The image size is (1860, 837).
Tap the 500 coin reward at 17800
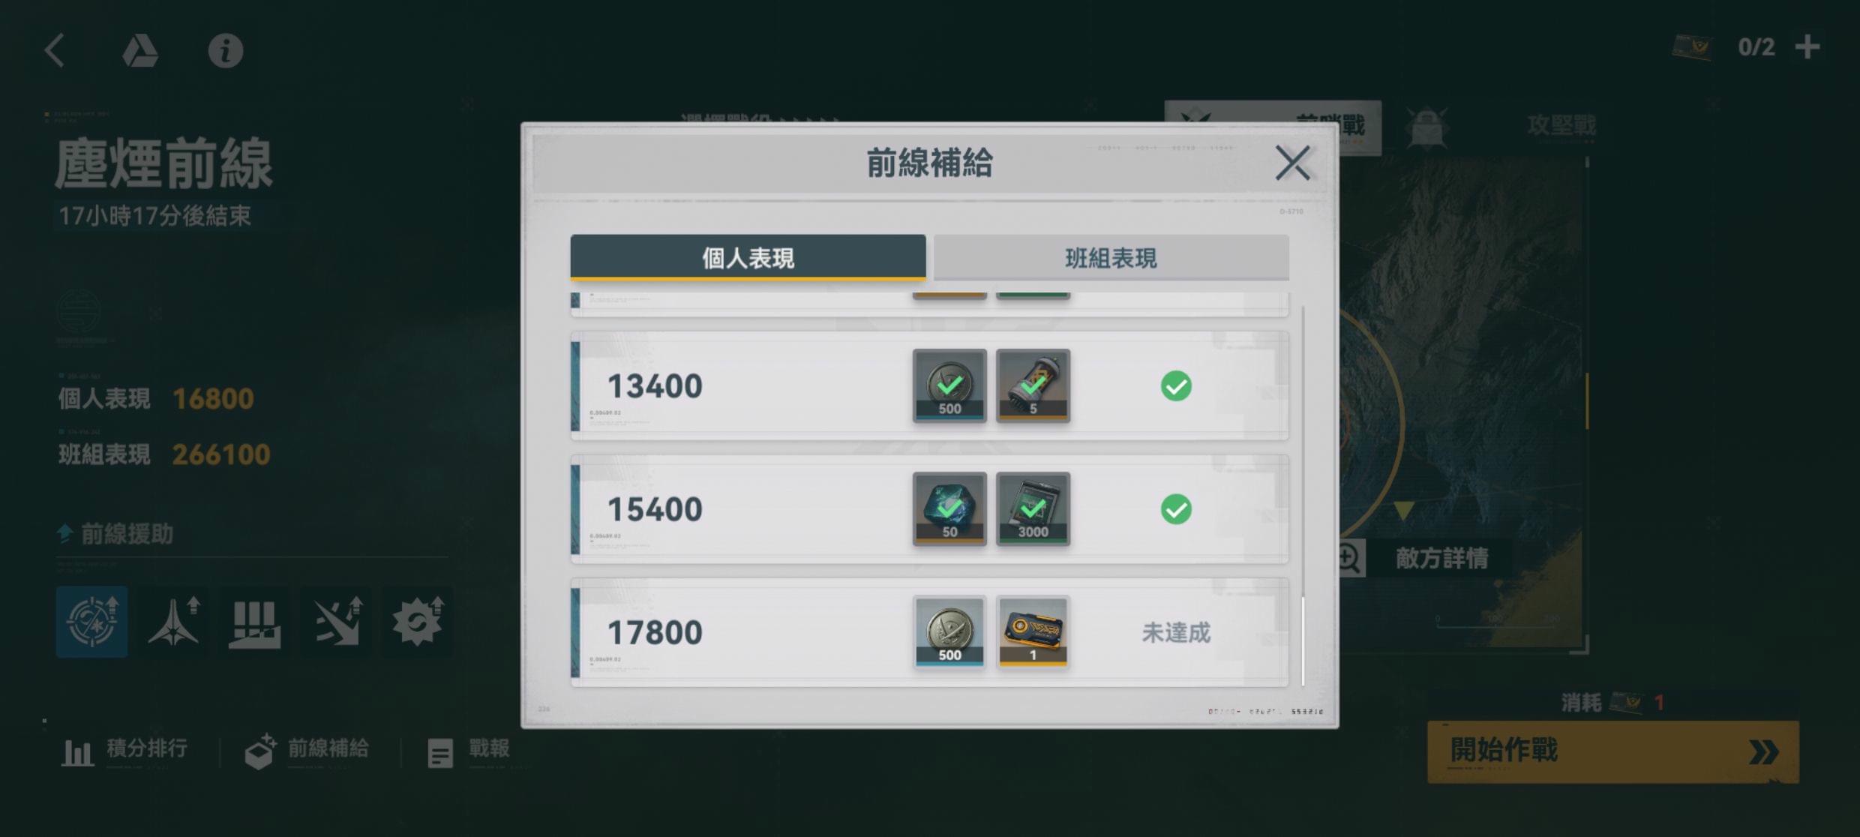point(949,632)
